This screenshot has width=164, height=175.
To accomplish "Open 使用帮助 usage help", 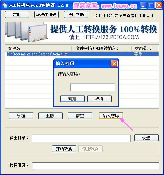I will 76,14.
